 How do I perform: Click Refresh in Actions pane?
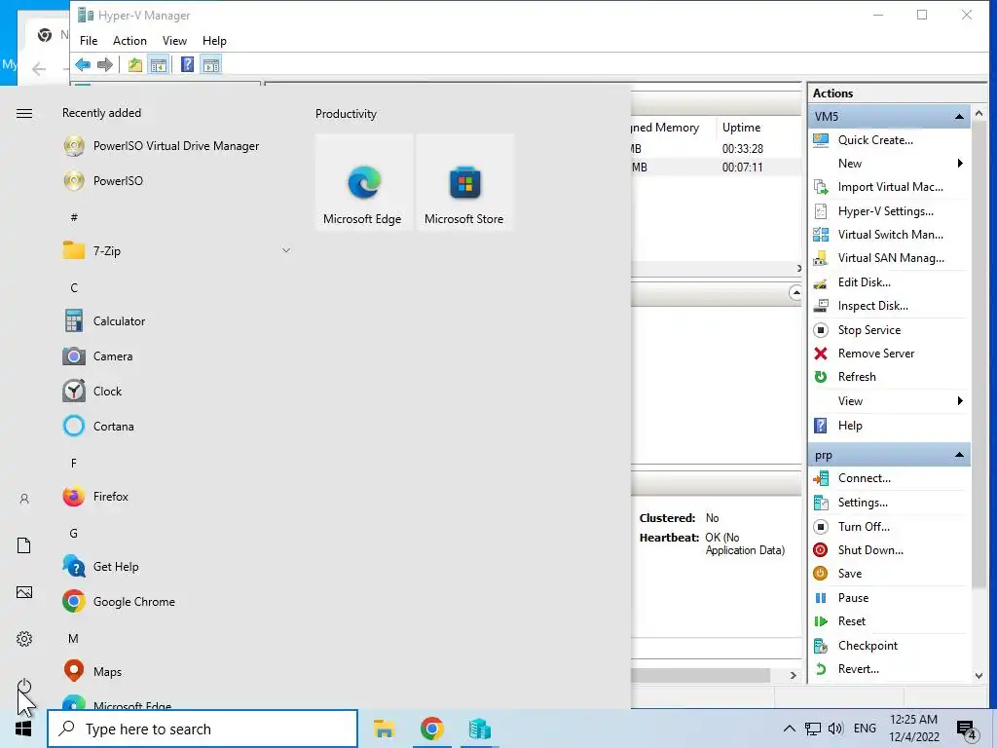(857, 377)
